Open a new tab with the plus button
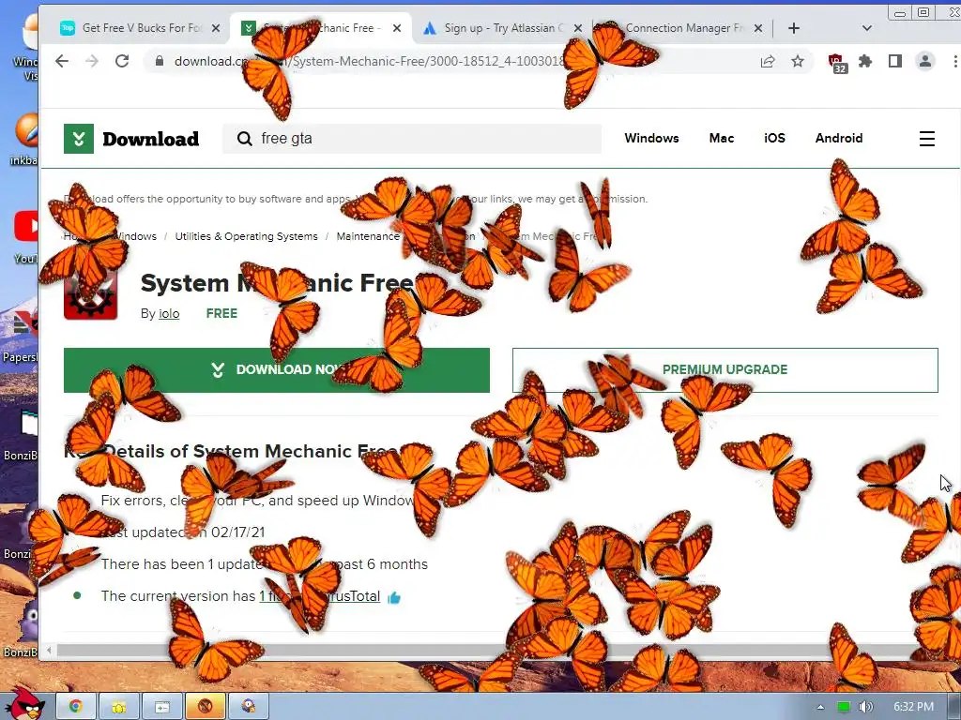Image resolution: width=961 pixels, height=720 pixels. [794, 28]
